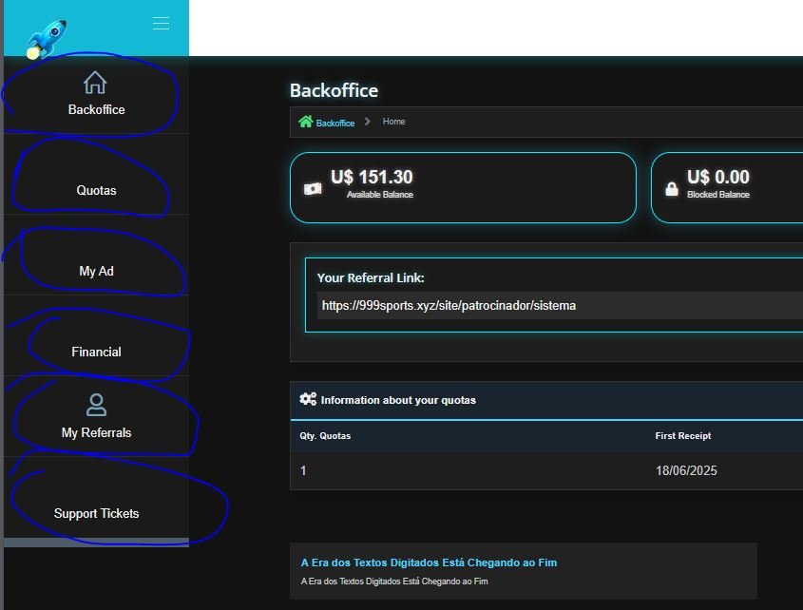This screenshot has width=803, height=610.
Task: Click the 'Information about your quotas' heading
Action: (398, 400)
